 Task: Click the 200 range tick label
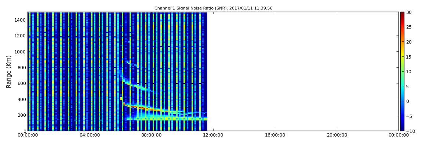click(22, 115)
